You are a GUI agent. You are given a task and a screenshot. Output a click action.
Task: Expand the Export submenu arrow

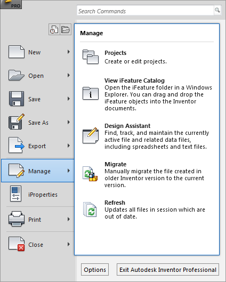[69, 146]
